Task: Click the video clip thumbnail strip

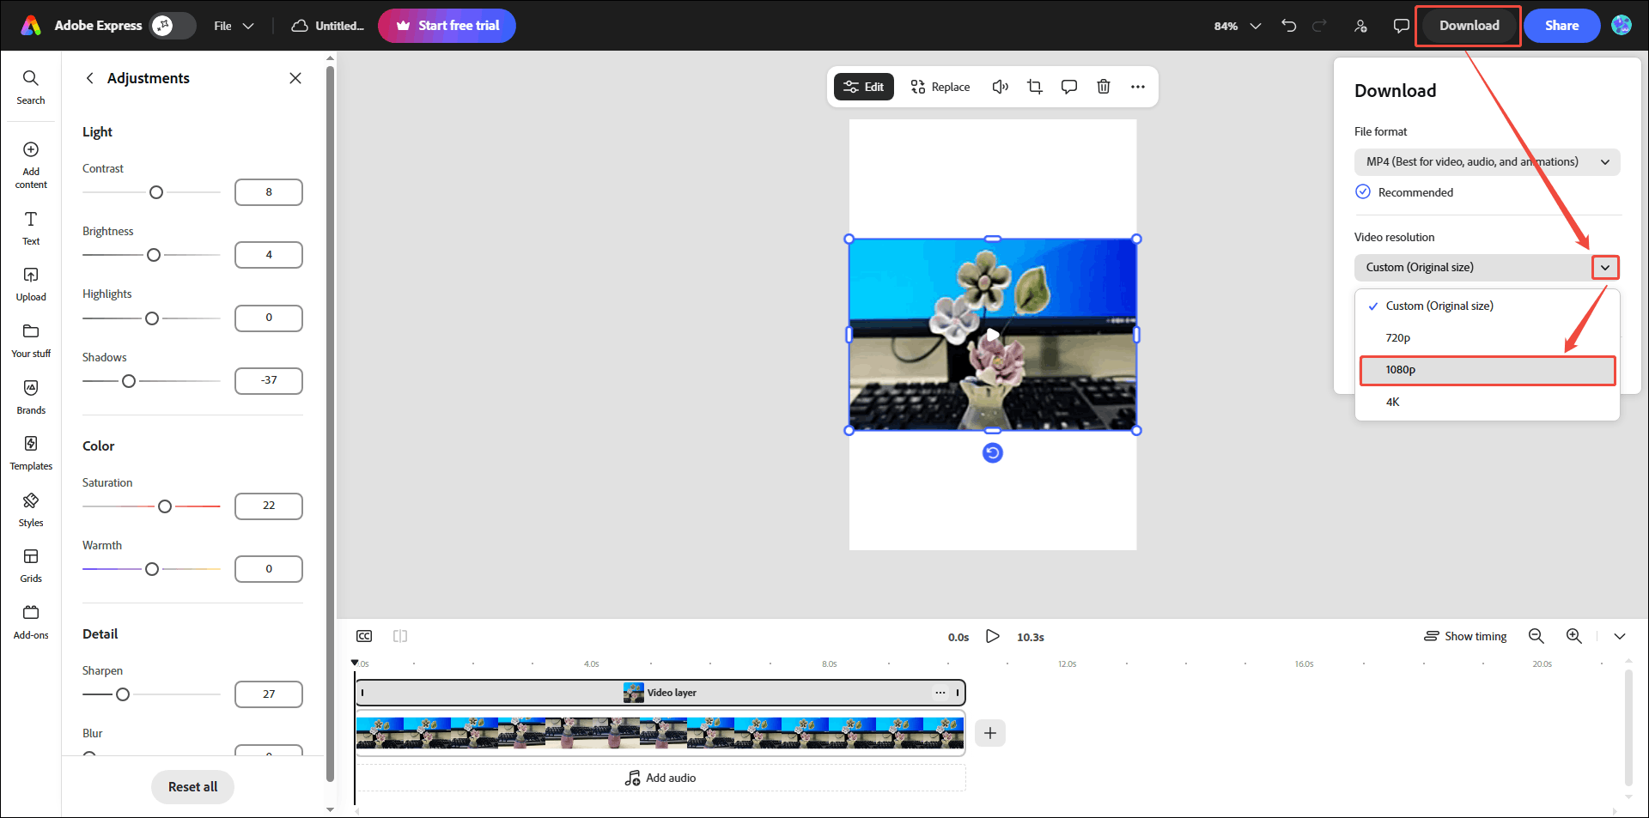Action: [660, 733]
